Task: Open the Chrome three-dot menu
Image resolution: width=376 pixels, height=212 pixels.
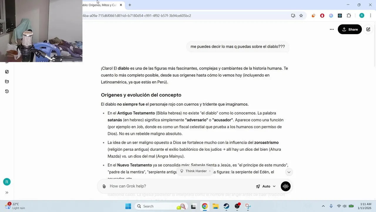Action: [371, 16]
